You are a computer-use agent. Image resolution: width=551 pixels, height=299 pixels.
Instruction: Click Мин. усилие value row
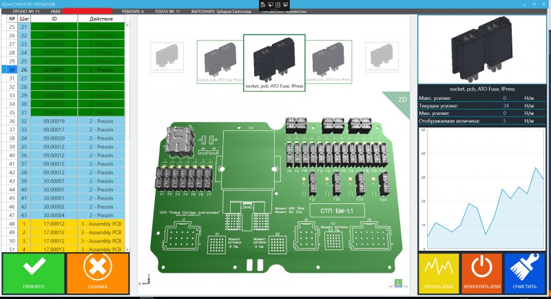click(481, 113)
